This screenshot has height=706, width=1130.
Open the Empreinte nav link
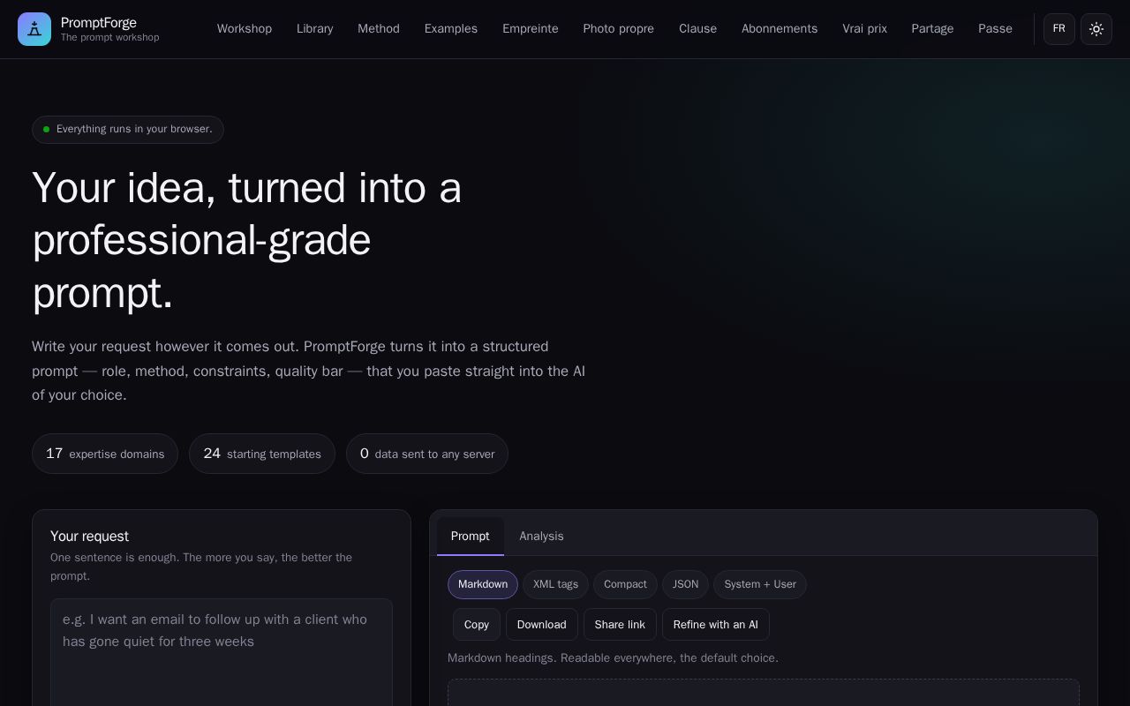(x=531, y=29)
